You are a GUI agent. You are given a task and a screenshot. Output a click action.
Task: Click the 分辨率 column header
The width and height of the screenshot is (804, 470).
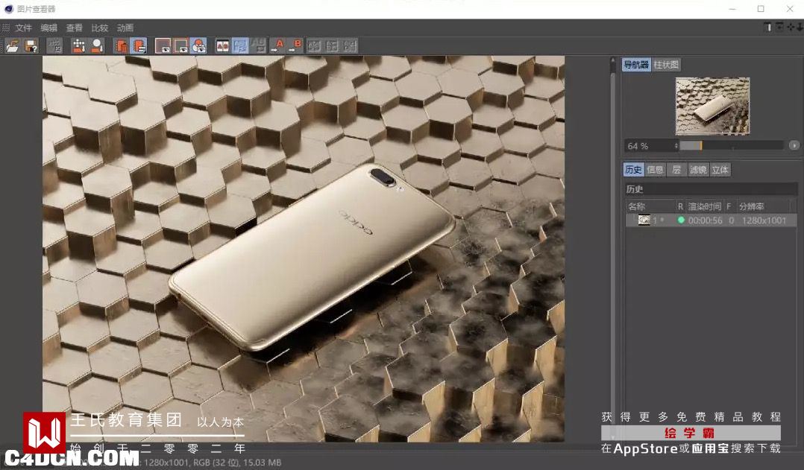point(752,206)
